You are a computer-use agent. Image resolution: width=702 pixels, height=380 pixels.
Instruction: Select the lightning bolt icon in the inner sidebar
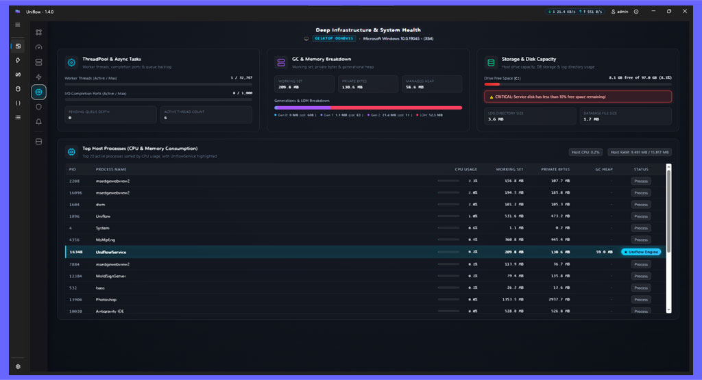[x=39, y=77]
